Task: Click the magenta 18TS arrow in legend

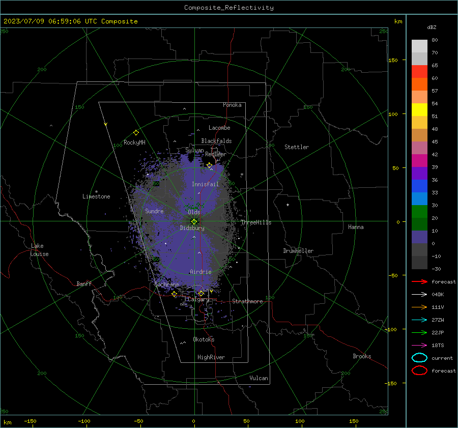Action: pos(419,346)
